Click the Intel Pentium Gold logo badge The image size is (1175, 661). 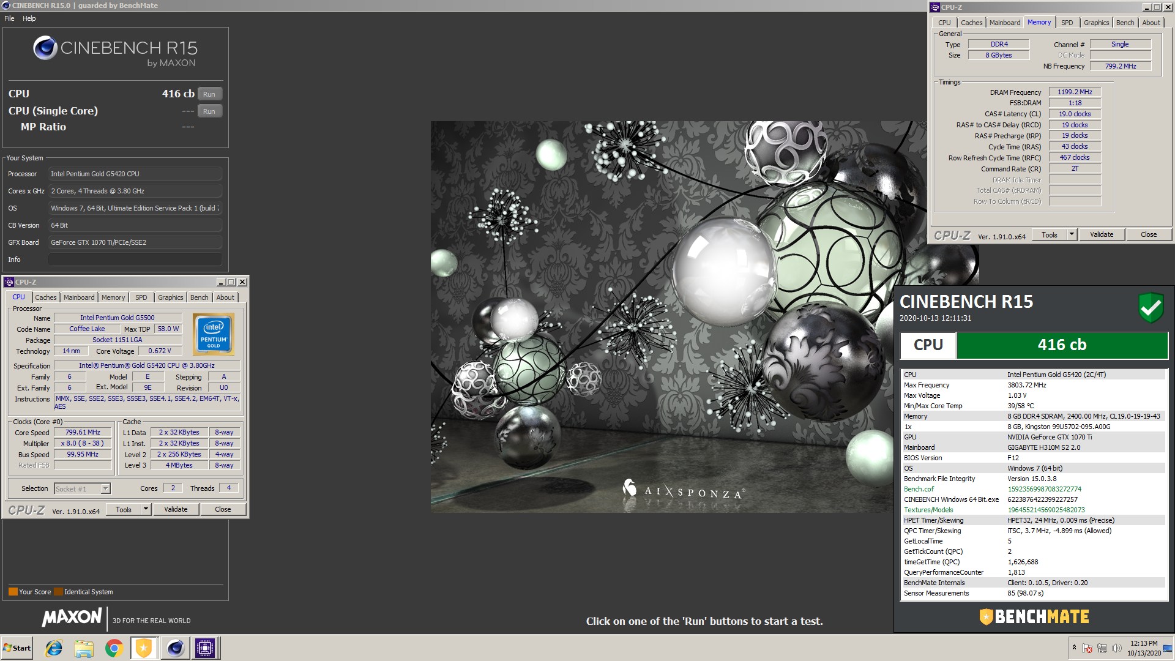213,334
